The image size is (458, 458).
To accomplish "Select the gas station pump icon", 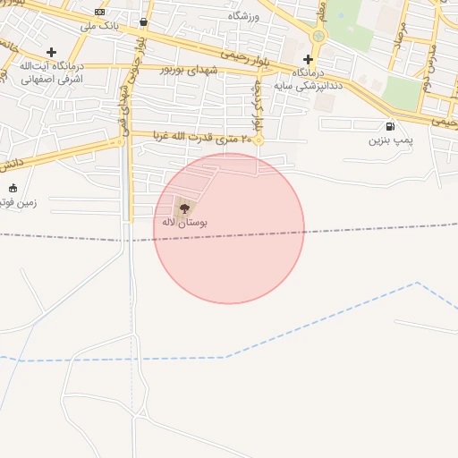I will coord(390,126).
